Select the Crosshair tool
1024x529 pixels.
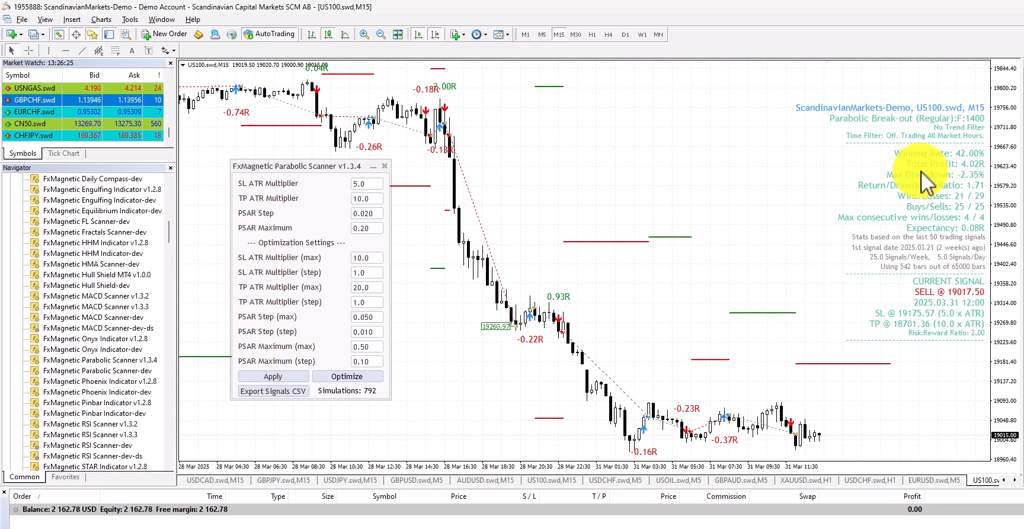(x=28, y=51)
